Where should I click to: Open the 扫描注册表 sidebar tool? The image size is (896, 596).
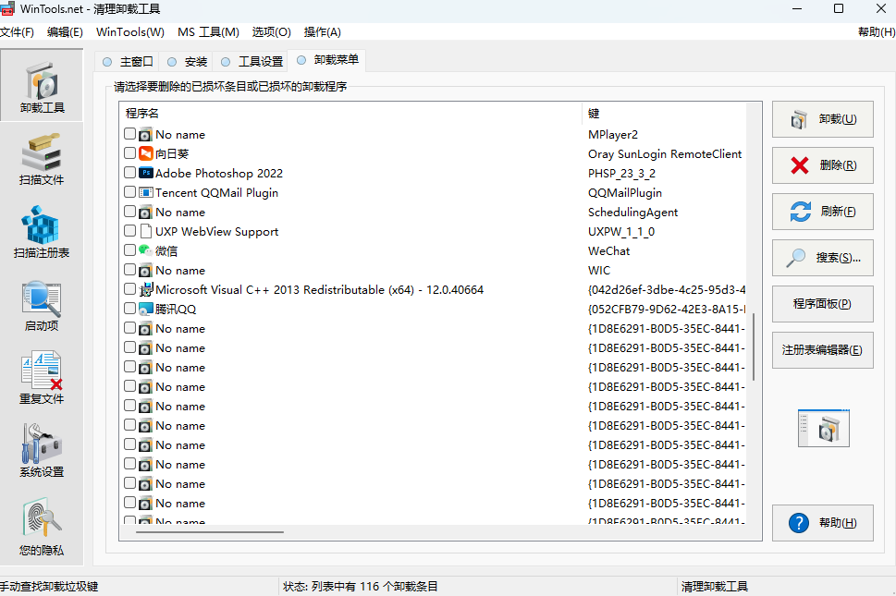click(x=42, y=231)
